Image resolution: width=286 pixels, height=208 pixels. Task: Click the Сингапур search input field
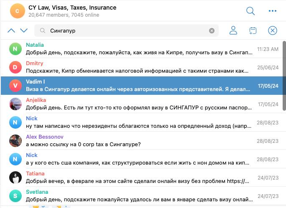pyautogui.click(x=125, y=30)
